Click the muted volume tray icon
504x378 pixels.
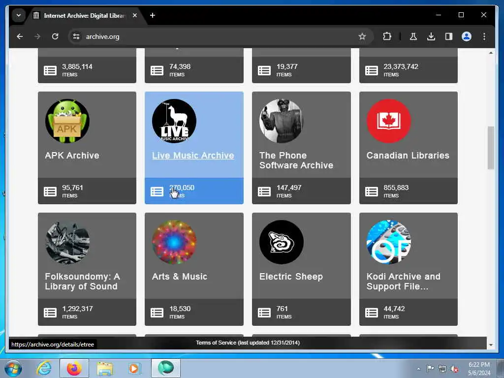454,369
